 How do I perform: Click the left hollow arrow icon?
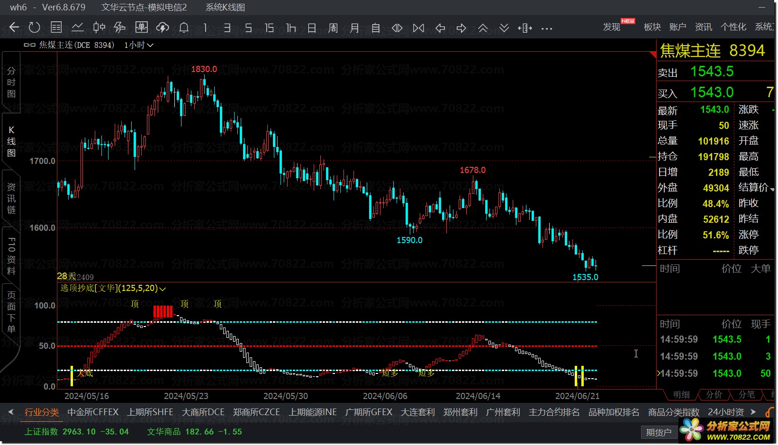coord(440,28)
